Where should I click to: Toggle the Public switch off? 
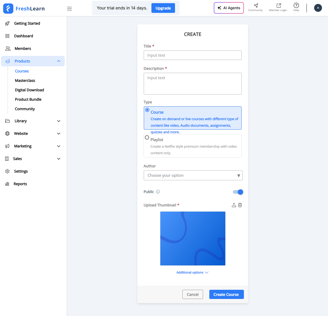[238, 192]
